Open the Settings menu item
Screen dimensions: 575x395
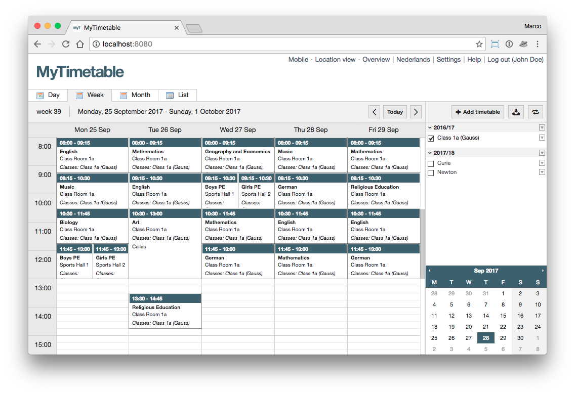click(448, 59)
